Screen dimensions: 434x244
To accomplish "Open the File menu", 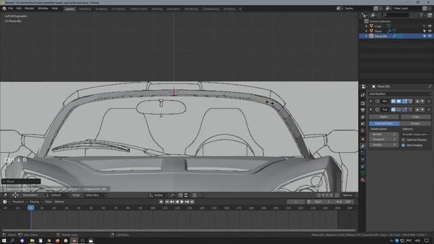I will 11,9.
